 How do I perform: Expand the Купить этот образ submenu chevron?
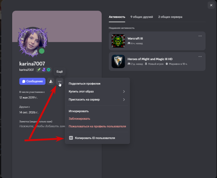pos(124,91)
